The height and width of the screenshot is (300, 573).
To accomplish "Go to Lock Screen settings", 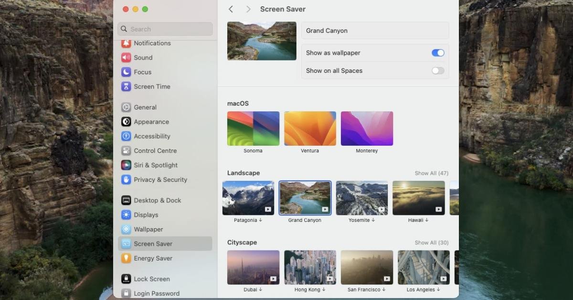I will (151, 279).
